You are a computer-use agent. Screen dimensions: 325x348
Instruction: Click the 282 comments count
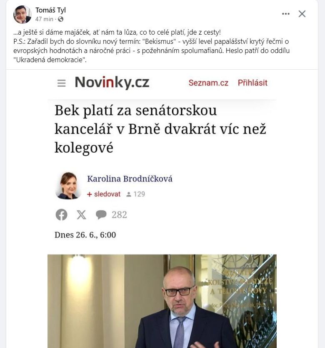click(x=119, y=215)
